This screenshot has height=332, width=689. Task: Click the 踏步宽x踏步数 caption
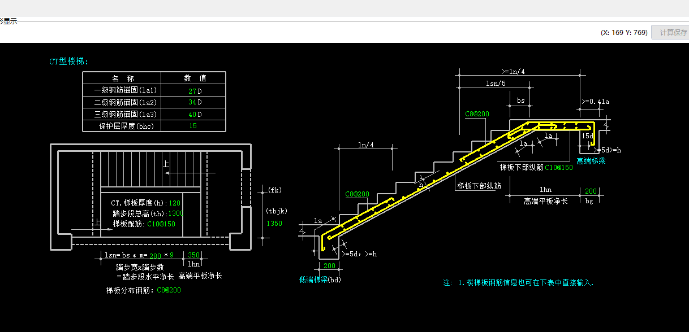139,267
